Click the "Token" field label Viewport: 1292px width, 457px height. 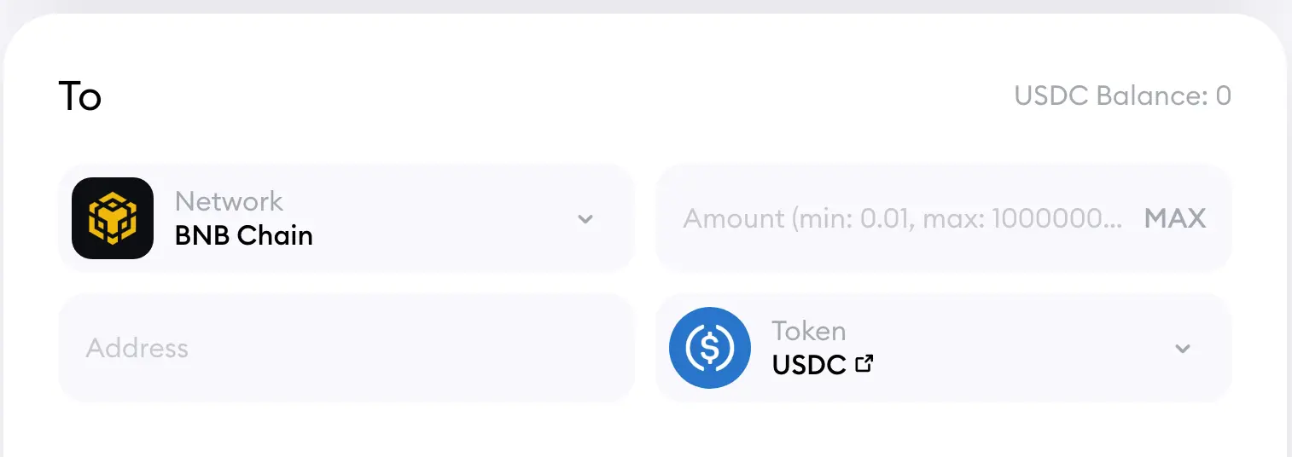(x=809, y=331)
